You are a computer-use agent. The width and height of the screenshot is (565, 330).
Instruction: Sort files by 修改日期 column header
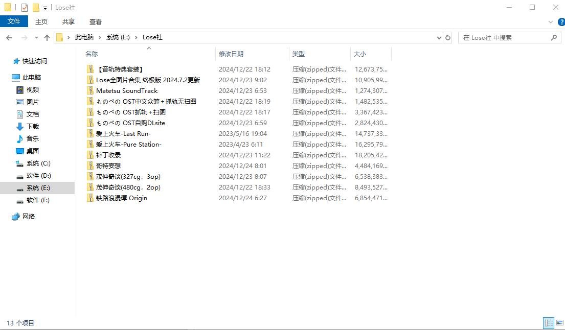tap(231, 54)
